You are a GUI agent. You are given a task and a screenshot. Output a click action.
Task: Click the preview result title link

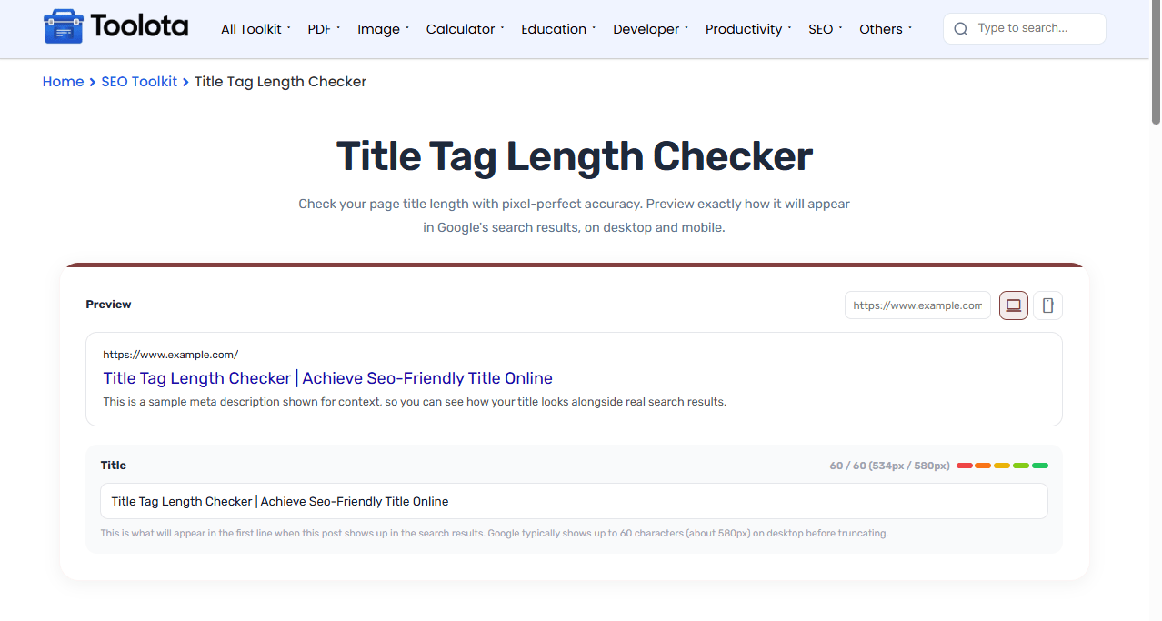pos(327,378)
